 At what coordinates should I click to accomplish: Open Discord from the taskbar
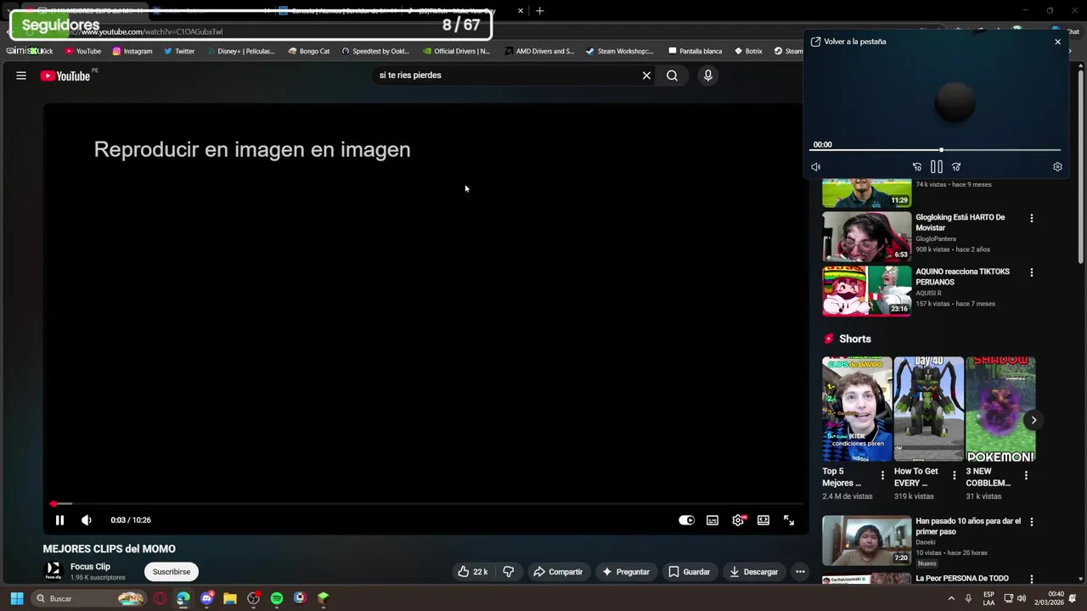coord(206,598)
